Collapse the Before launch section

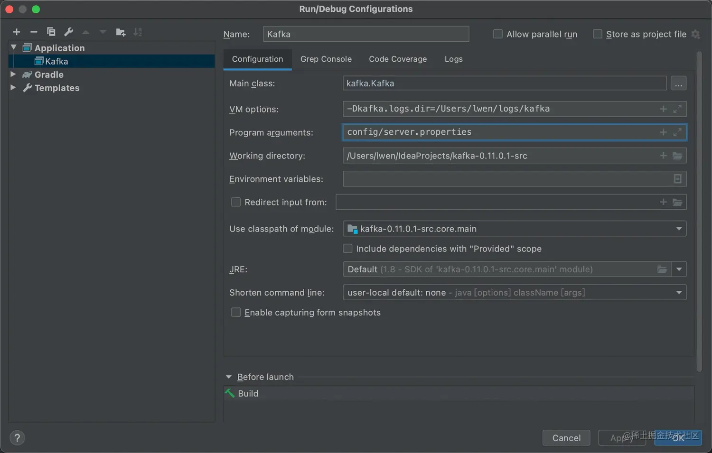tap(229, 377)
